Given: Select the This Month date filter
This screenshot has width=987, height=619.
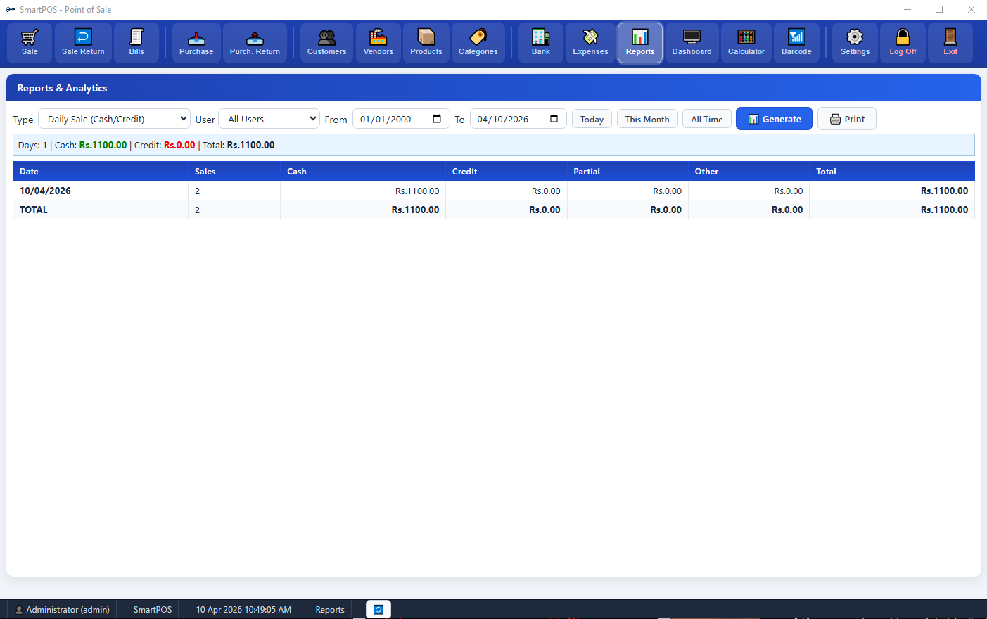Looking at the screenshot, I should point(647,119).
